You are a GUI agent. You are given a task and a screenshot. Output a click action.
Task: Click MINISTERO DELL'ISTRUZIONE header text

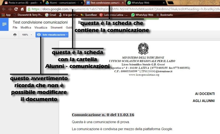point(143,58)
